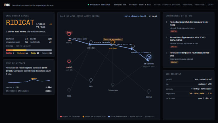Viewport: 218px width, 123px height.
Task: Click the recon / 24h value 1.284
Action: coord(48,87)
